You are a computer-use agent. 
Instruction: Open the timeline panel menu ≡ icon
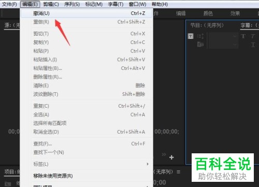coord(179,172)
